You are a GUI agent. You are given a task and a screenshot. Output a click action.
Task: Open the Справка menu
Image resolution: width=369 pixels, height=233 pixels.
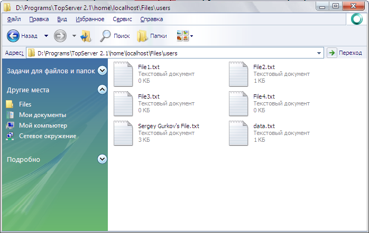point(152,19)
